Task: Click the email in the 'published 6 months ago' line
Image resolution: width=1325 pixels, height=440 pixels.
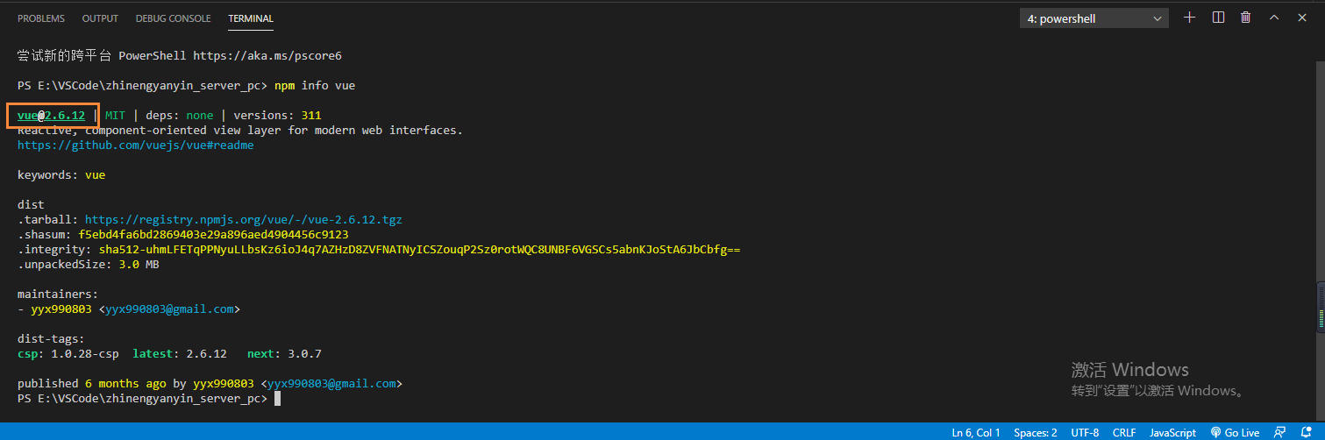Action: (x=331, y=383)
